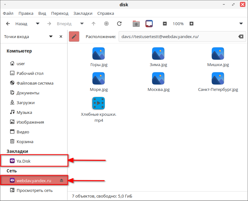Screen dimensions: 248x201
Task: Select the Санкт-Петербург.jpg image file
Action: click(x=218, y=82)
